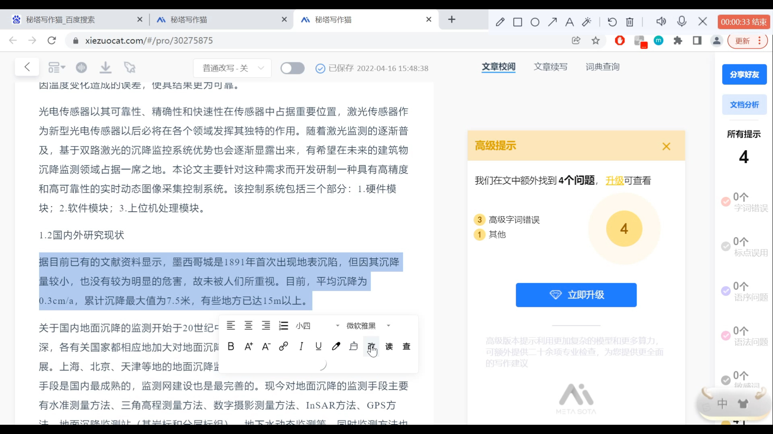Increase font size with A+ icon
This screenshot has width=773, height=434.
click(x=248, y=346)
